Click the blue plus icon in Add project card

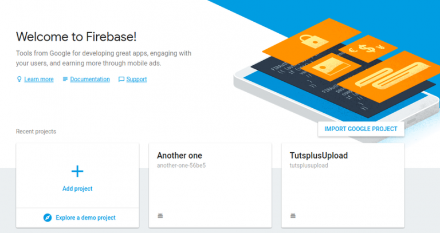(x=77, y=171)
